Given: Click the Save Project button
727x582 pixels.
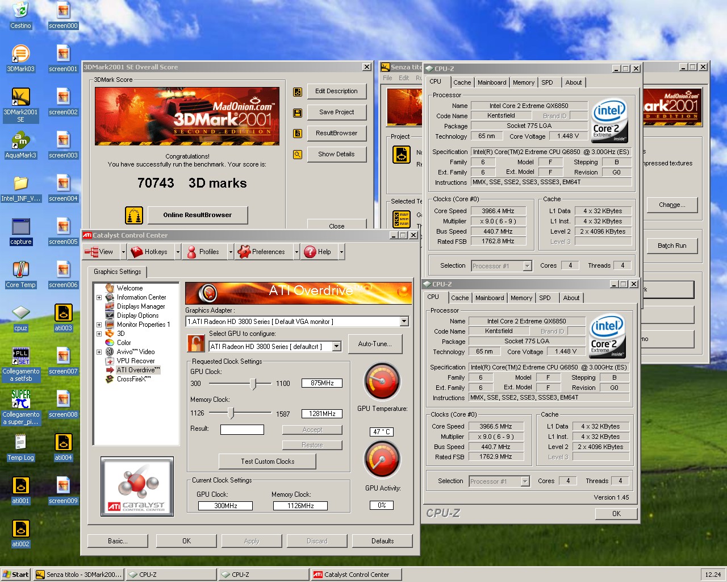Looking at the screenshot, I should [x=337, y=112].
